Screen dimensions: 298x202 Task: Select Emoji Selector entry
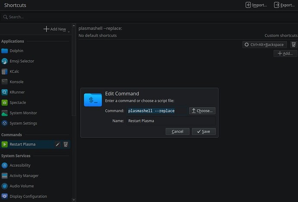(x=35, y=61)
